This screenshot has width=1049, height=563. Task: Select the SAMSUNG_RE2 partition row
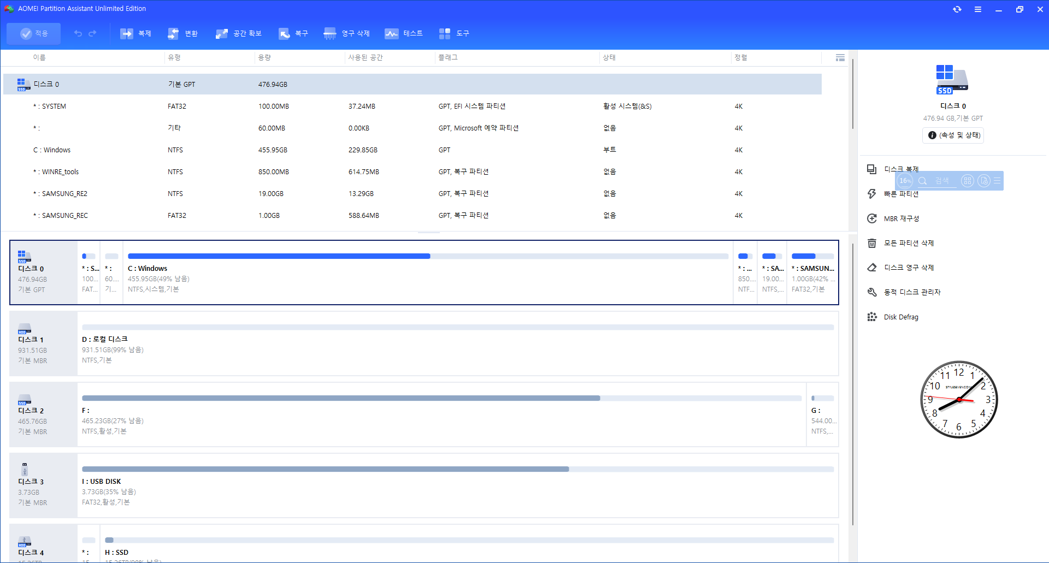412,193
